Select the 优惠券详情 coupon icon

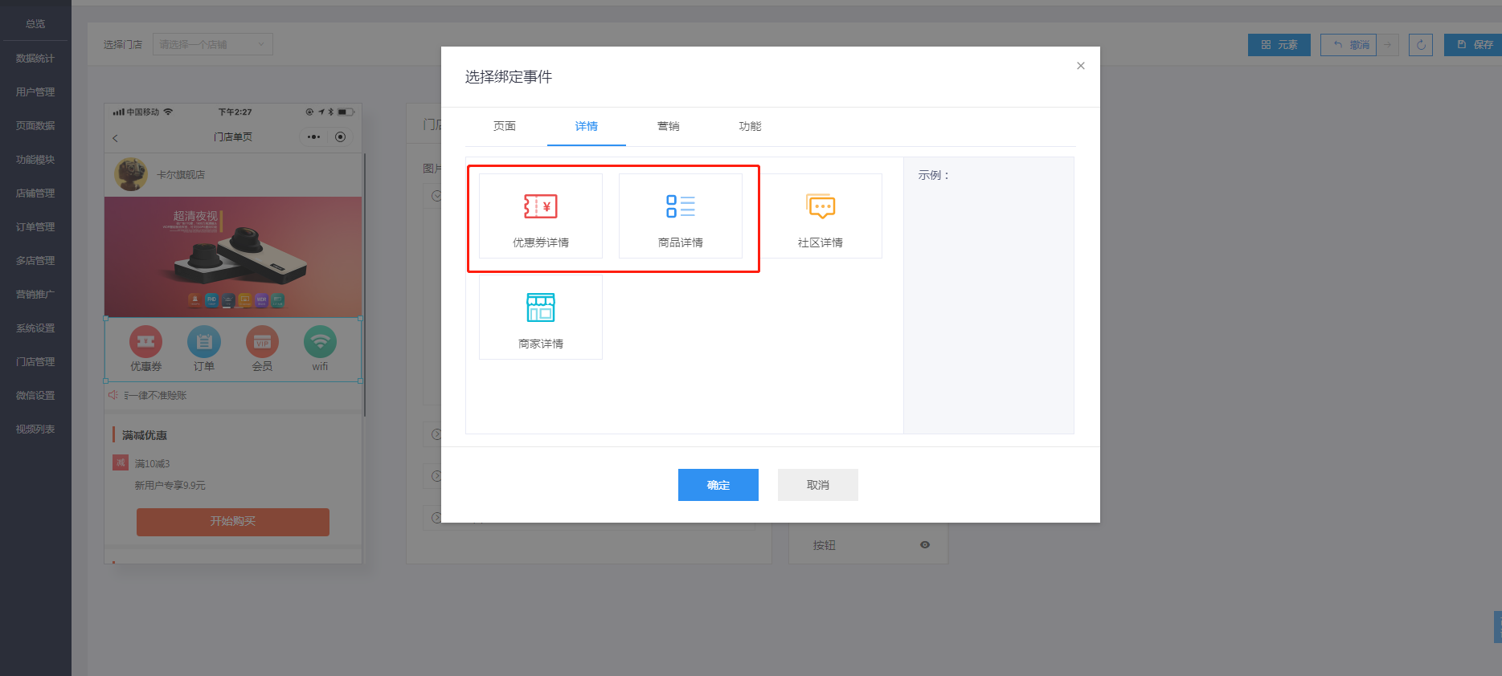tap(540, 207)
